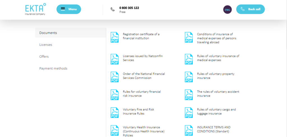The width and height of the screenshot is (287, 137).
Task: Switch to the Licenses sidebar tab
Action: 46,45
